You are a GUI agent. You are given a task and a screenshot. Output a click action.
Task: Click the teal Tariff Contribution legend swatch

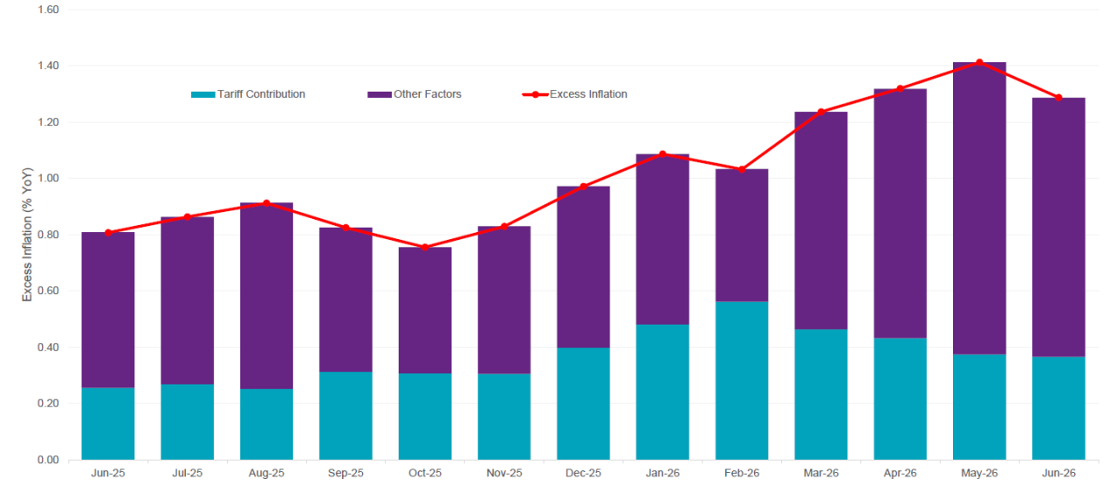202,94
